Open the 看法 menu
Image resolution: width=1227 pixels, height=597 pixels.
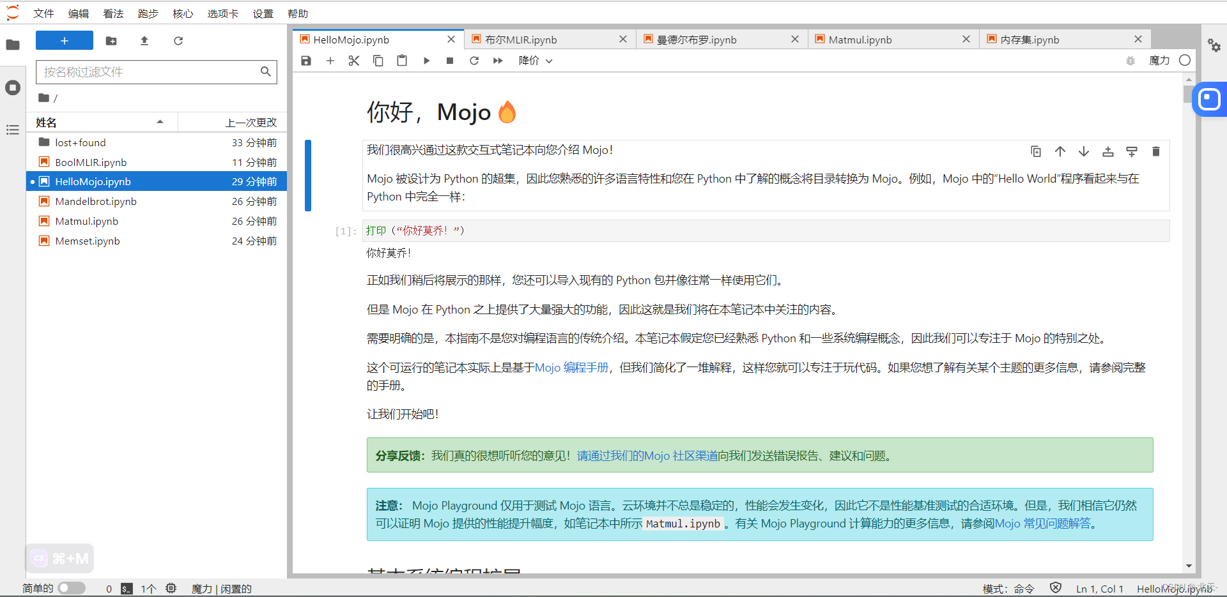point(113,13)
